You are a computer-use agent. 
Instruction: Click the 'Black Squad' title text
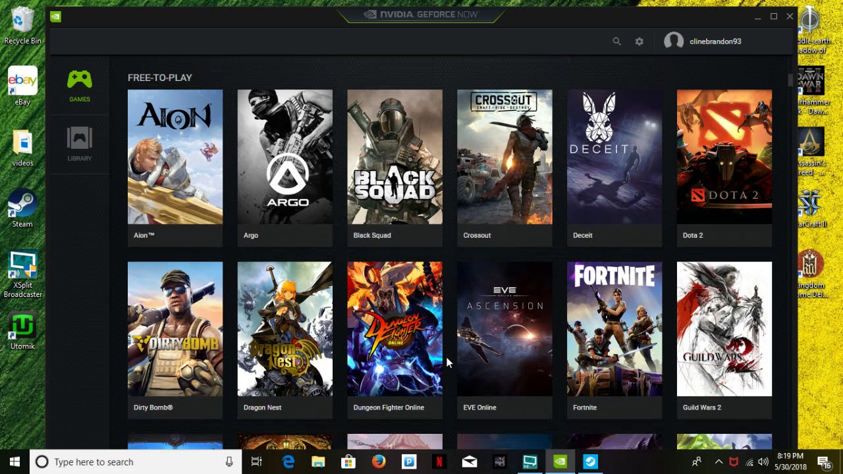372,235
